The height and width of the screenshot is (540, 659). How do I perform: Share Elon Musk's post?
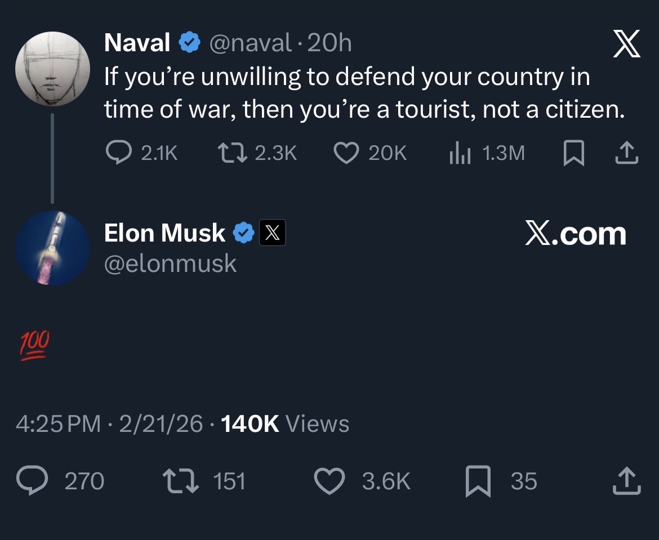click(x=627, y=481)
